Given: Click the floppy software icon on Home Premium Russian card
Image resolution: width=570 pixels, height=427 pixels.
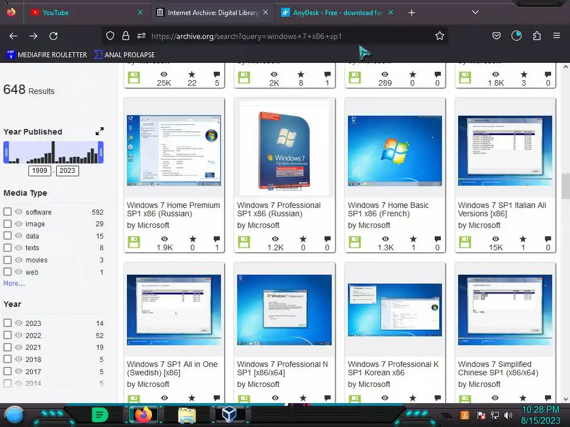Looking at the screenshot, I should 134,242.
